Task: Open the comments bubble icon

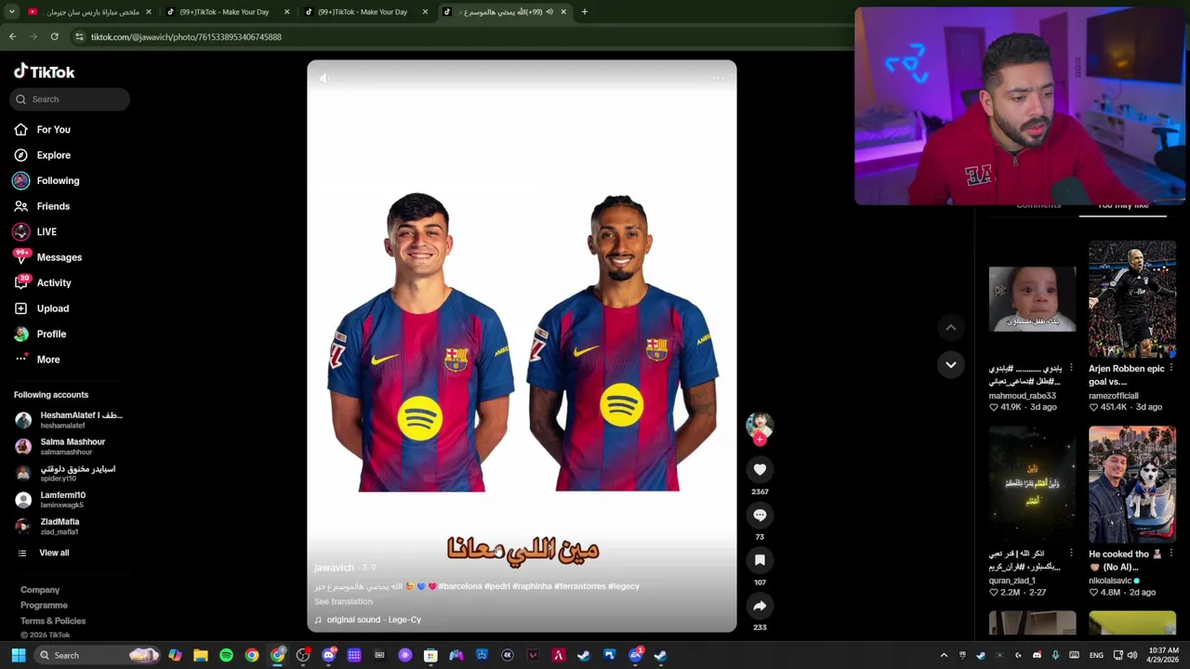Action: (x=760, y=515)
